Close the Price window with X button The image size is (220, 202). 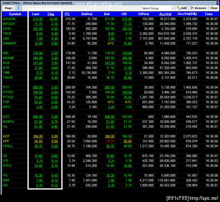[218, 3]
